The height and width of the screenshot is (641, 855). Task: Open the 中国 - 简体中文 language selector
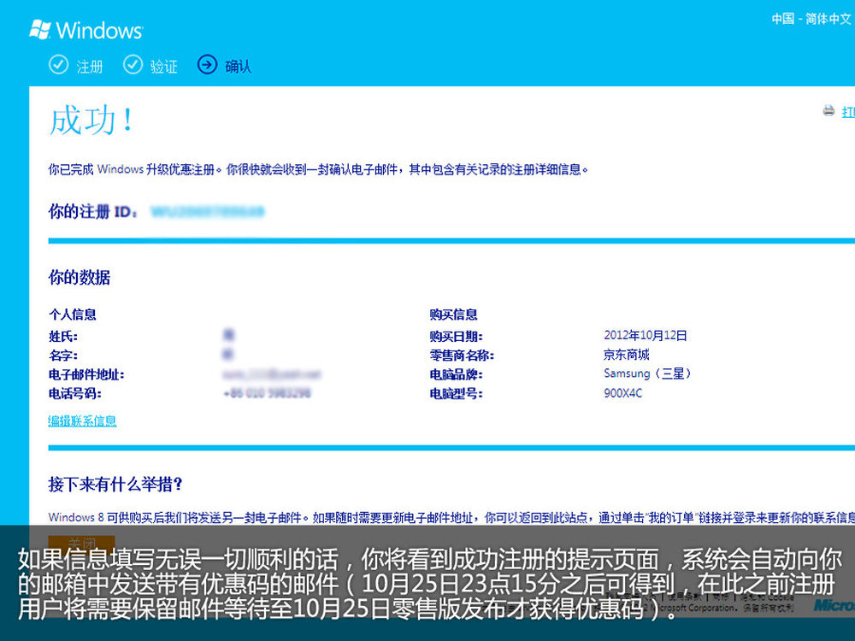811,19
